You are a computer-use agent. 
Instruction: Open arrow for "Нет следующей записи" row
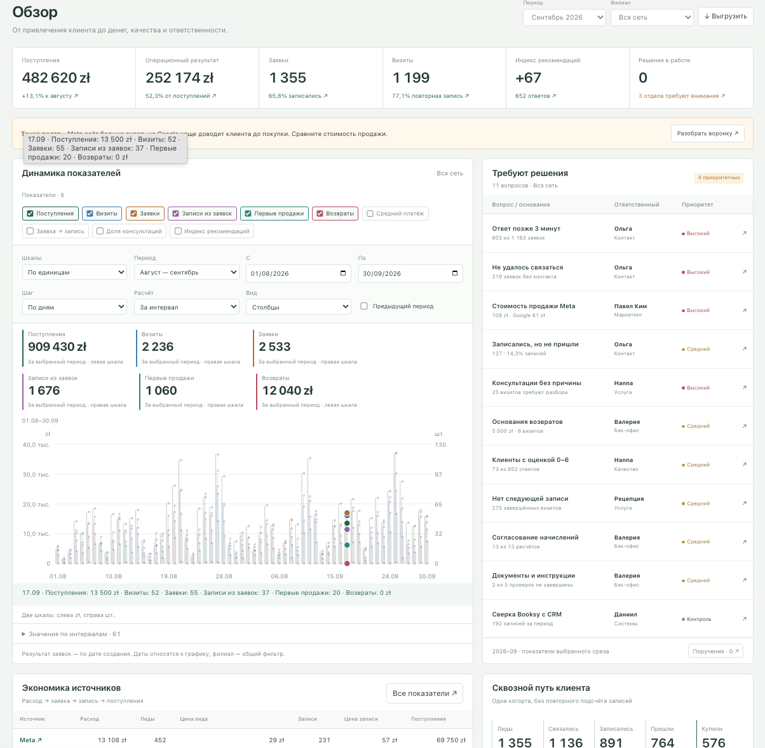tap(745, 503)
